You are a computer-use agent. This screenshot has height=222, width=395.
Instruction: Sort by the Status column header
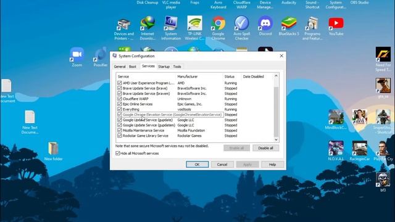232,76
